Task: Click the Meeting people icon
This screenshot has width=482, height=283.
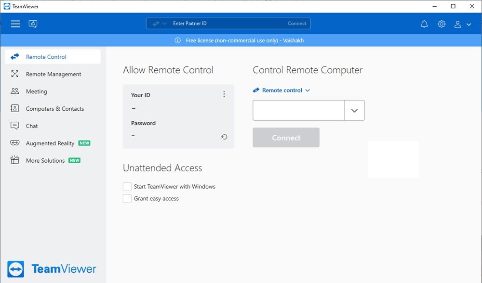Action: (x=15, y=91)
